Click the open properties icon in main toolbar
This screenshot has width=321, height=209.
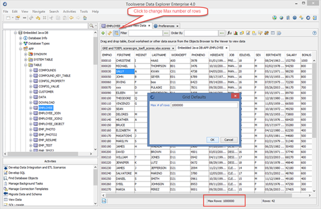point(18,18)
